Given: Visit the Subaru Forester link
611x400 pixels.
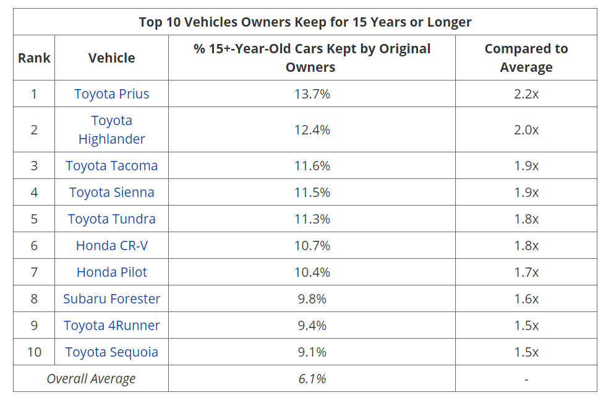Looking at the screenshot, I should click(112, 299).
